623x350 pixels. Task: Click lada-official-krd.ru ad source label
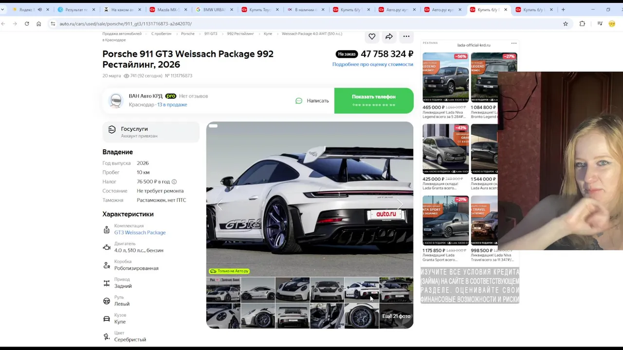(x=474, y=45)
